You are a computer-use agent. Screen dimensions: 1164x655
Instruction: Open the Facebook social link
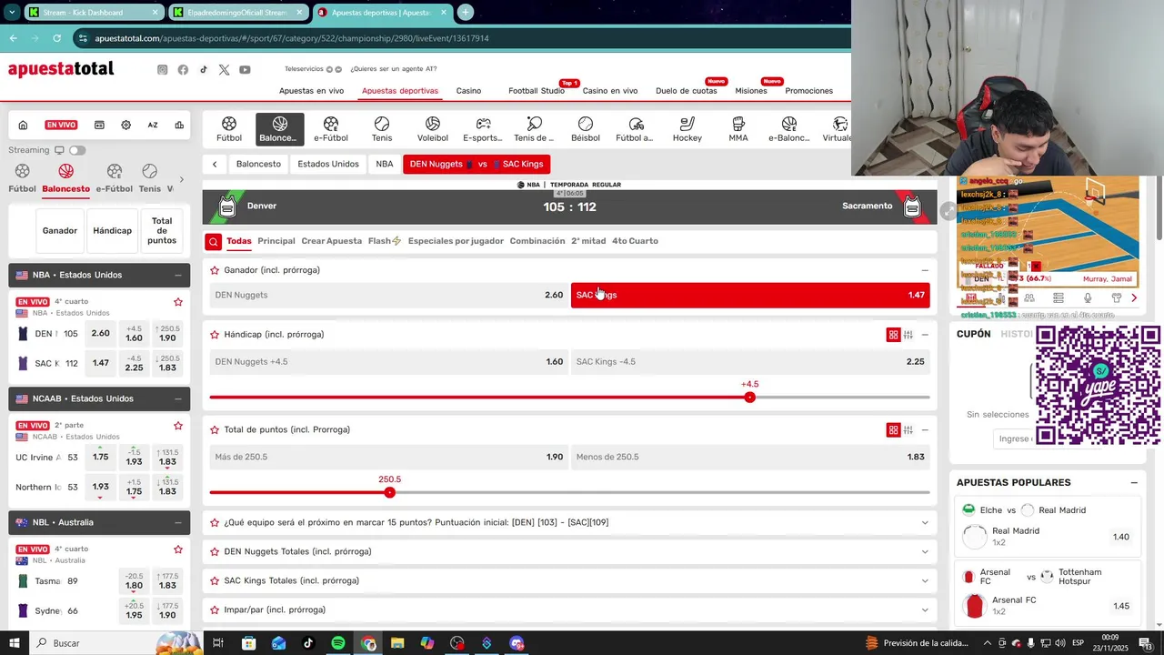pos(183,70)
